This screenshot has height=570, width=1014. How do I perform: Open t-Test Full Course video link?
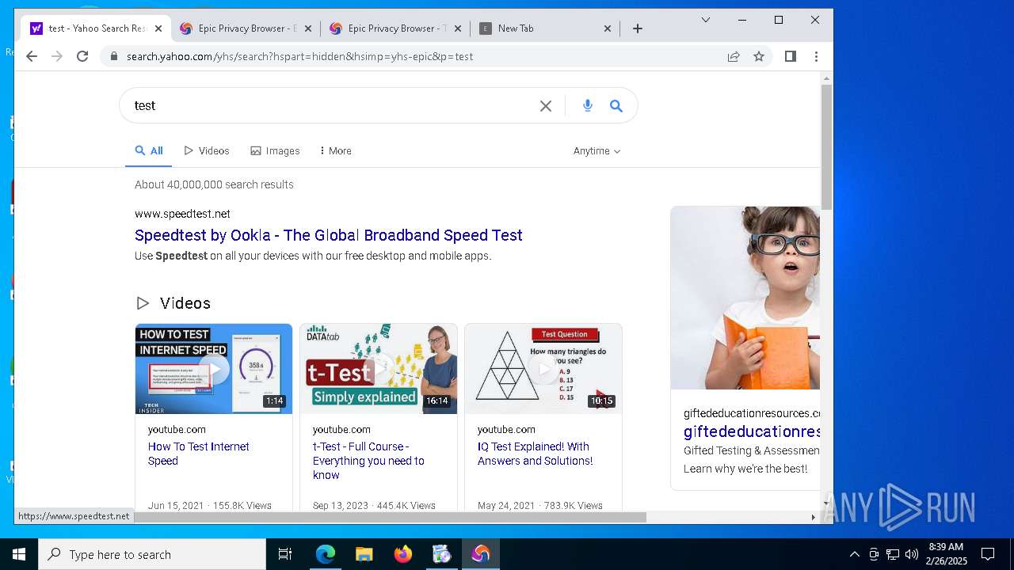point(368,461)
